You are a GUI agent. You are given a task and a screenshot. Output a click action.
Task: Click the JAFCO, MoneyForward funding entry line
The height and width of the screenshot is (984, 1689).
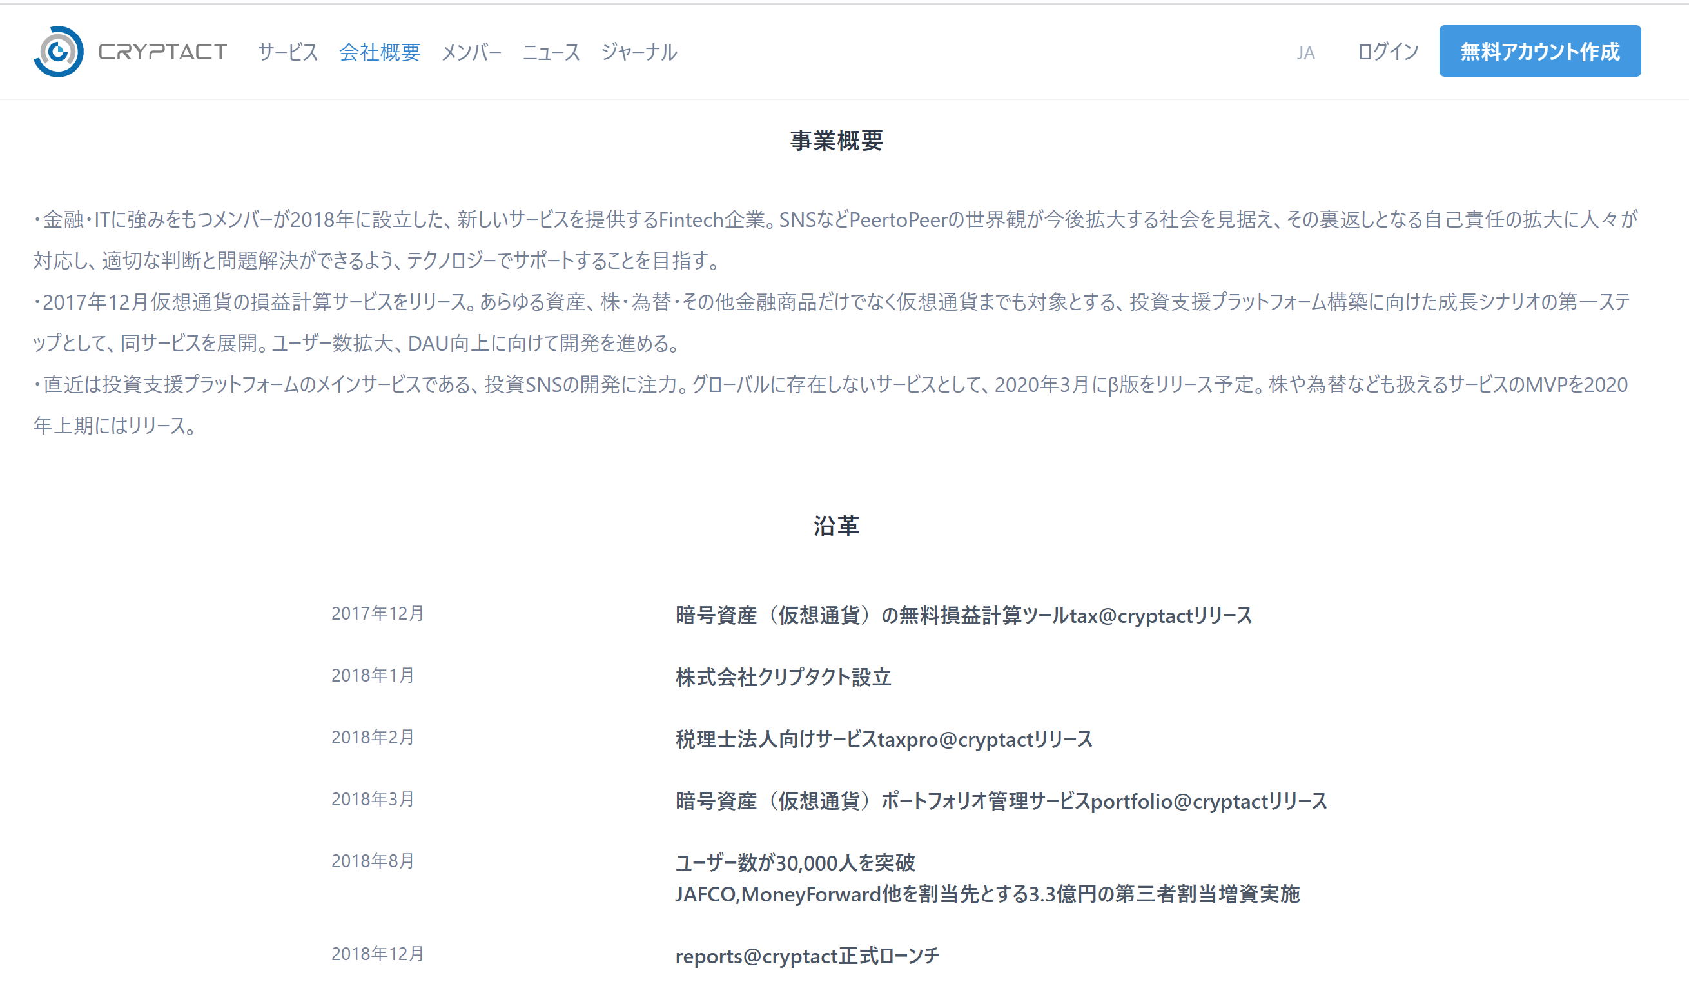tap(986, 894)
